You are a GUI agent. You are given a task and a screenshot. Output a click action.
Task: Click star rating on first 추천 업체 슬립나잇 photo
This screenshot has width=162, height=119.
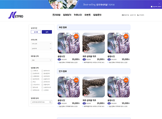(60, 51)
